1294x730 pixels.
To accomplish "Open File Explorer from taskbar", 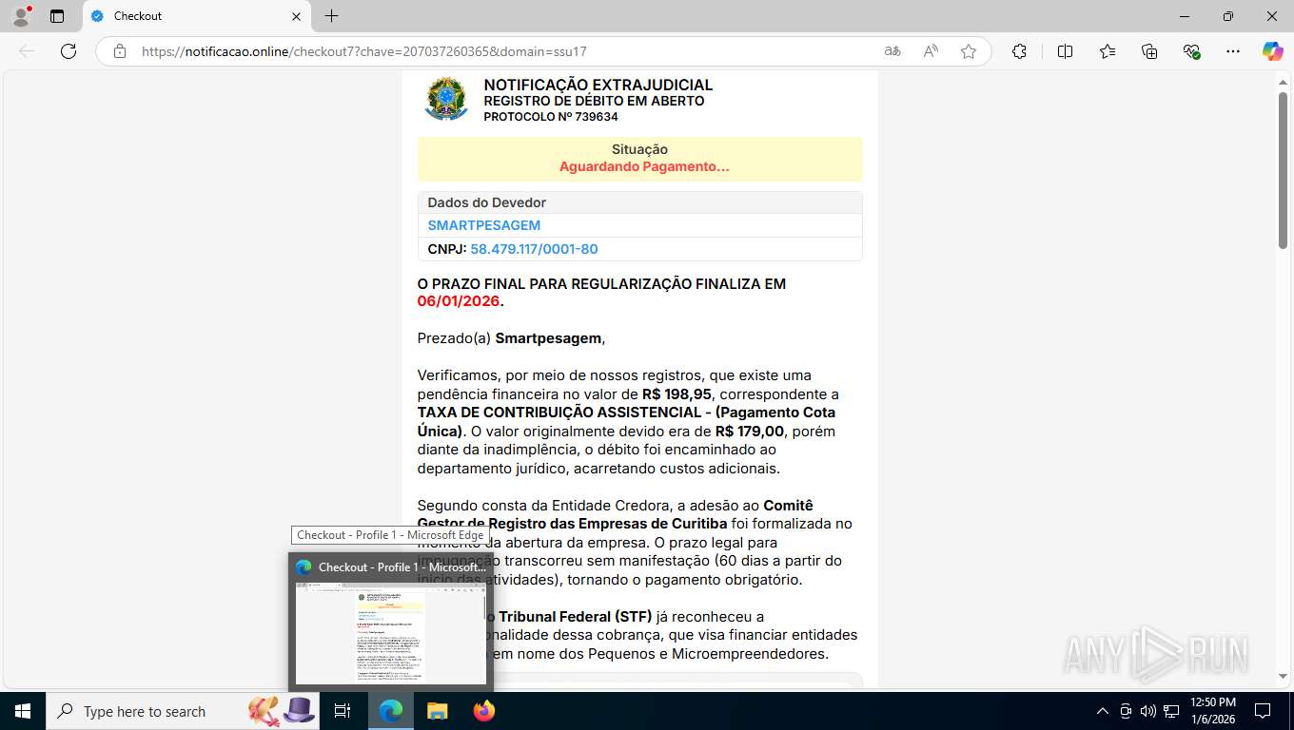I will [437, 711].
